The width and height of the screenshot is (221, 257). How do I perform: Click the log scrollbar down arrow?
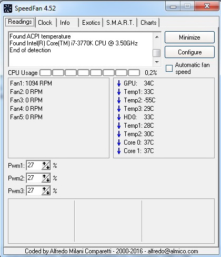(157, 62)
